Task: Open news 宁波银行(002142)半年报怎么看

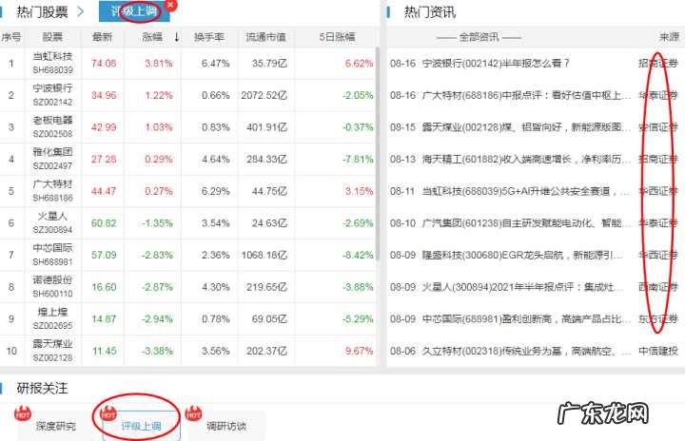Action: [496, 64]
